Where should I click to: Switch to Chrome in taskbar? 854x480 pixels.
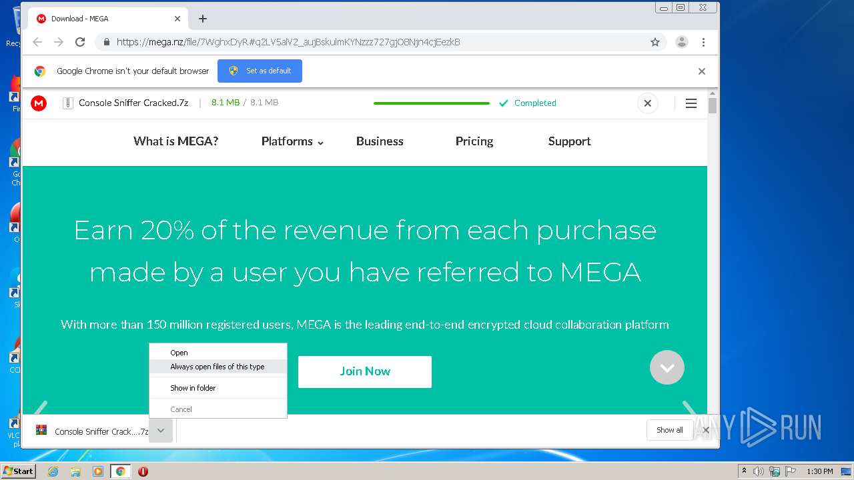[120, 471]
